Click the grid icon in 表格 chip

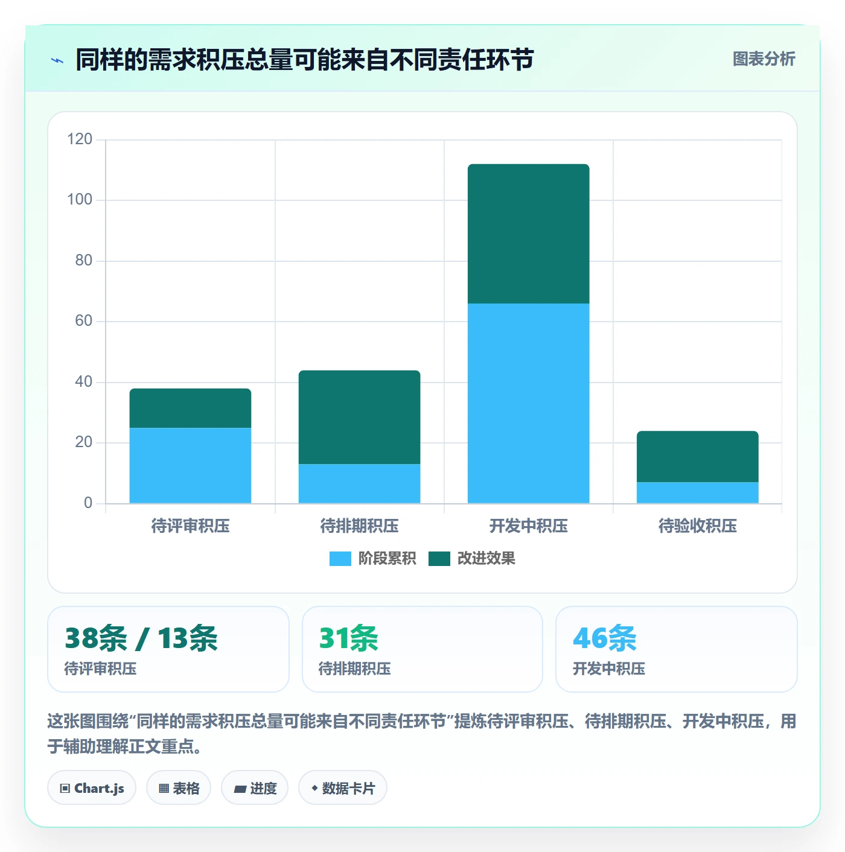point(164,789)
